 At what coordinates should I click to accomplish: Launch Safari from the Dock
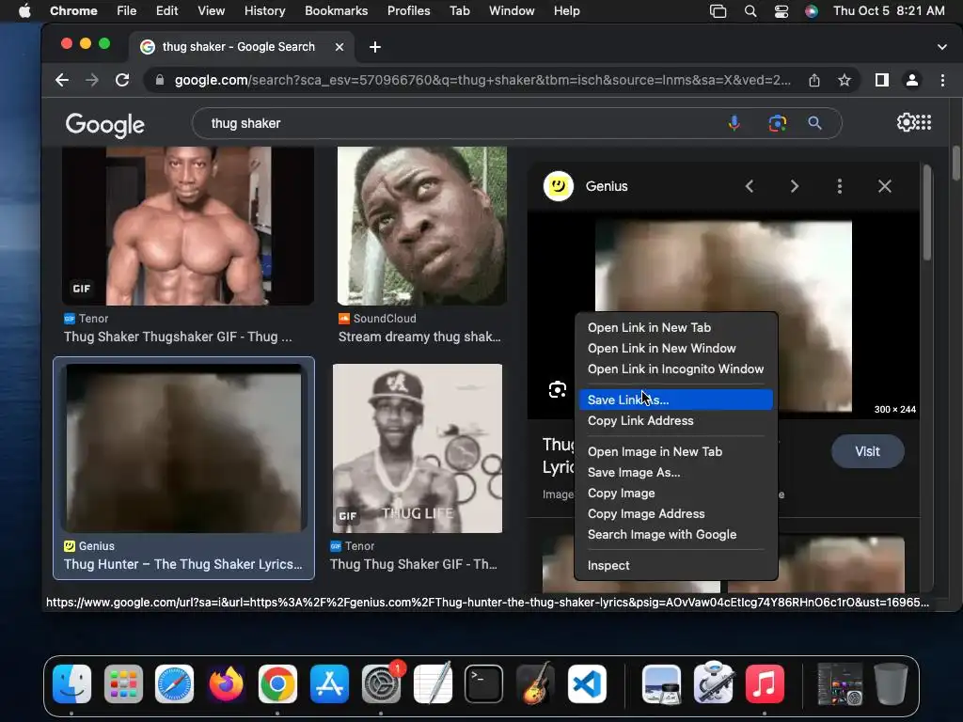coord(174,683)
